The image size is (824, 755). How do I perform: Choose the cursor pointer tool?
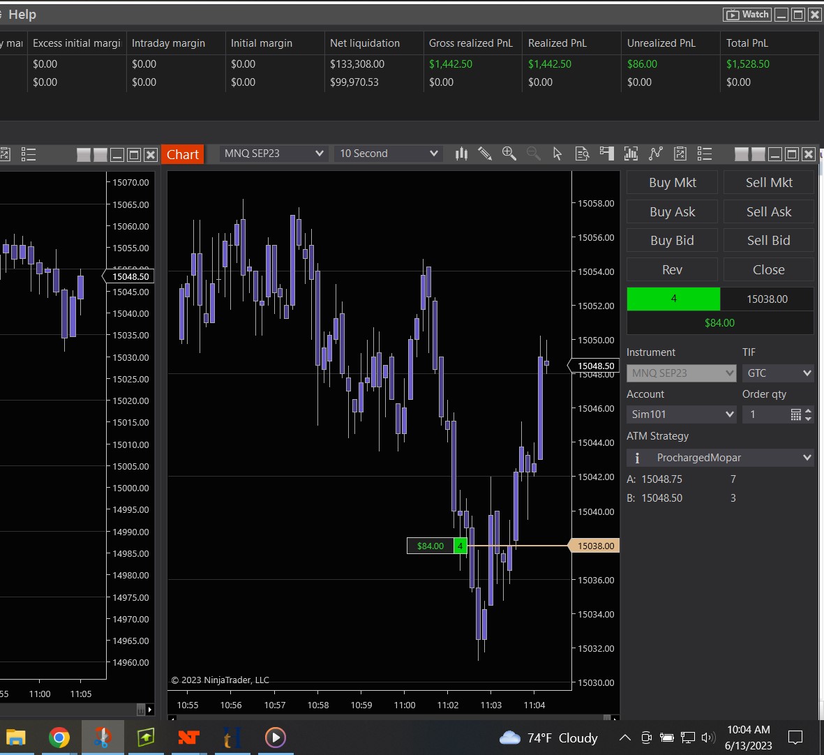557,154
